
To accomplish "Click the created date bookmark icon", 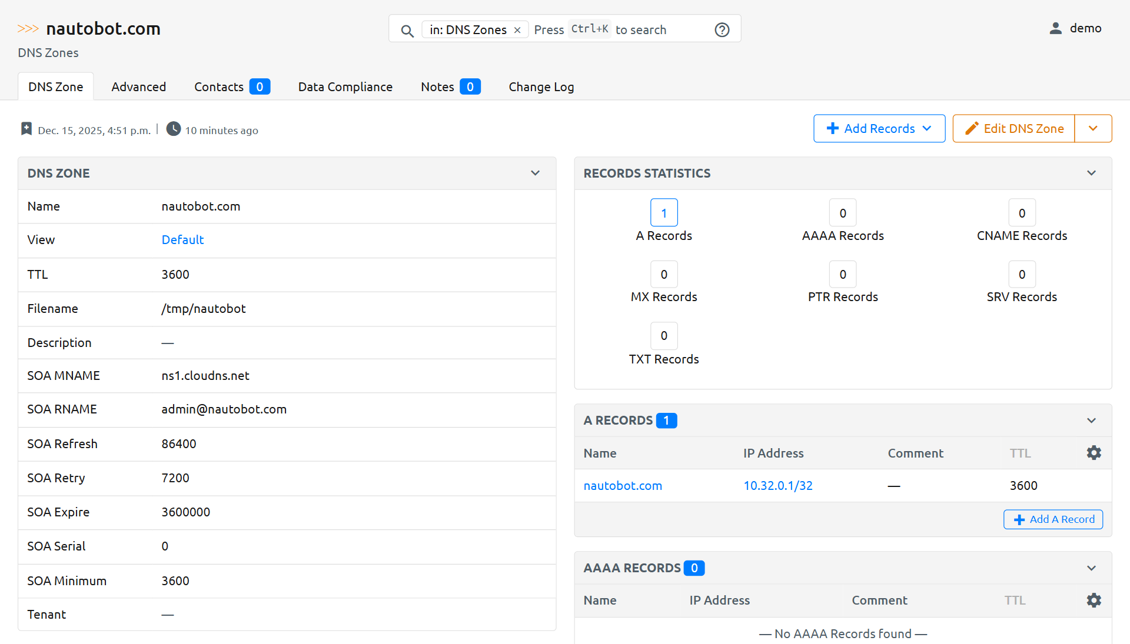I will [x=26, y=129].
